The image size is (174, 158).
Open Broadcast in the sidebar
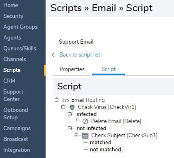tap(16, 139)
